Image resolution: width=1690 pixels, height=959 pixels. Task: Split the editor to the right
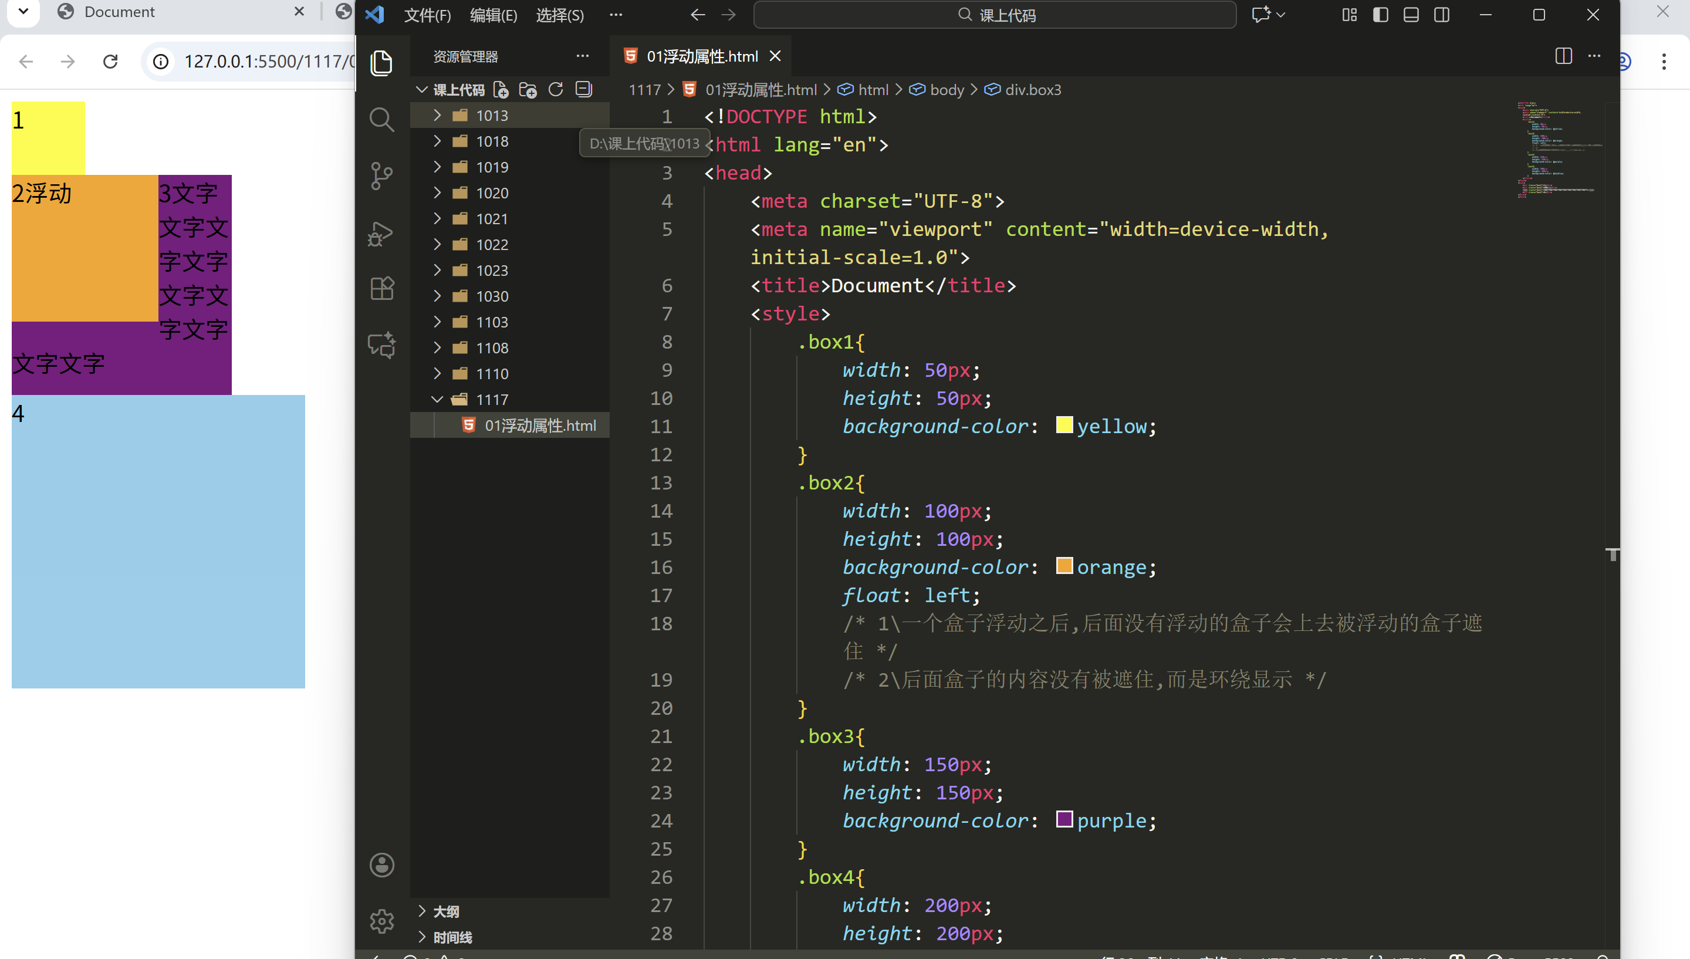click(1563, 56)
